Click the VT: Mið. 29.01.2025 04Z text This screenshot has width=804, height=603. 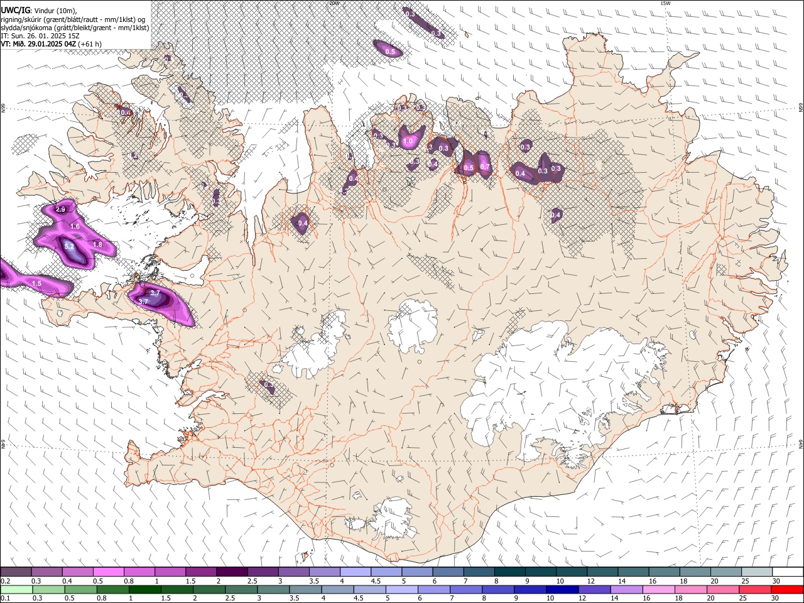click(x=38, y=44)
